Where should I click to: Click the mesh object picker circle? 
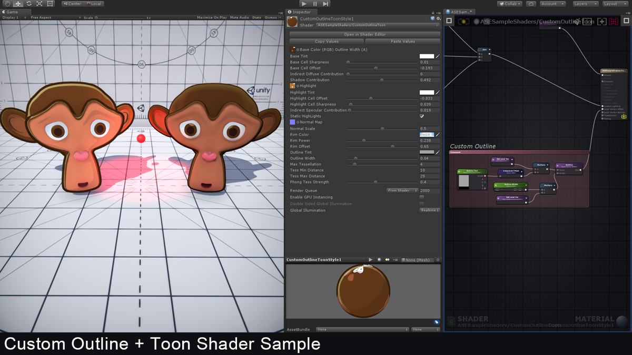[x=438, y=260]
